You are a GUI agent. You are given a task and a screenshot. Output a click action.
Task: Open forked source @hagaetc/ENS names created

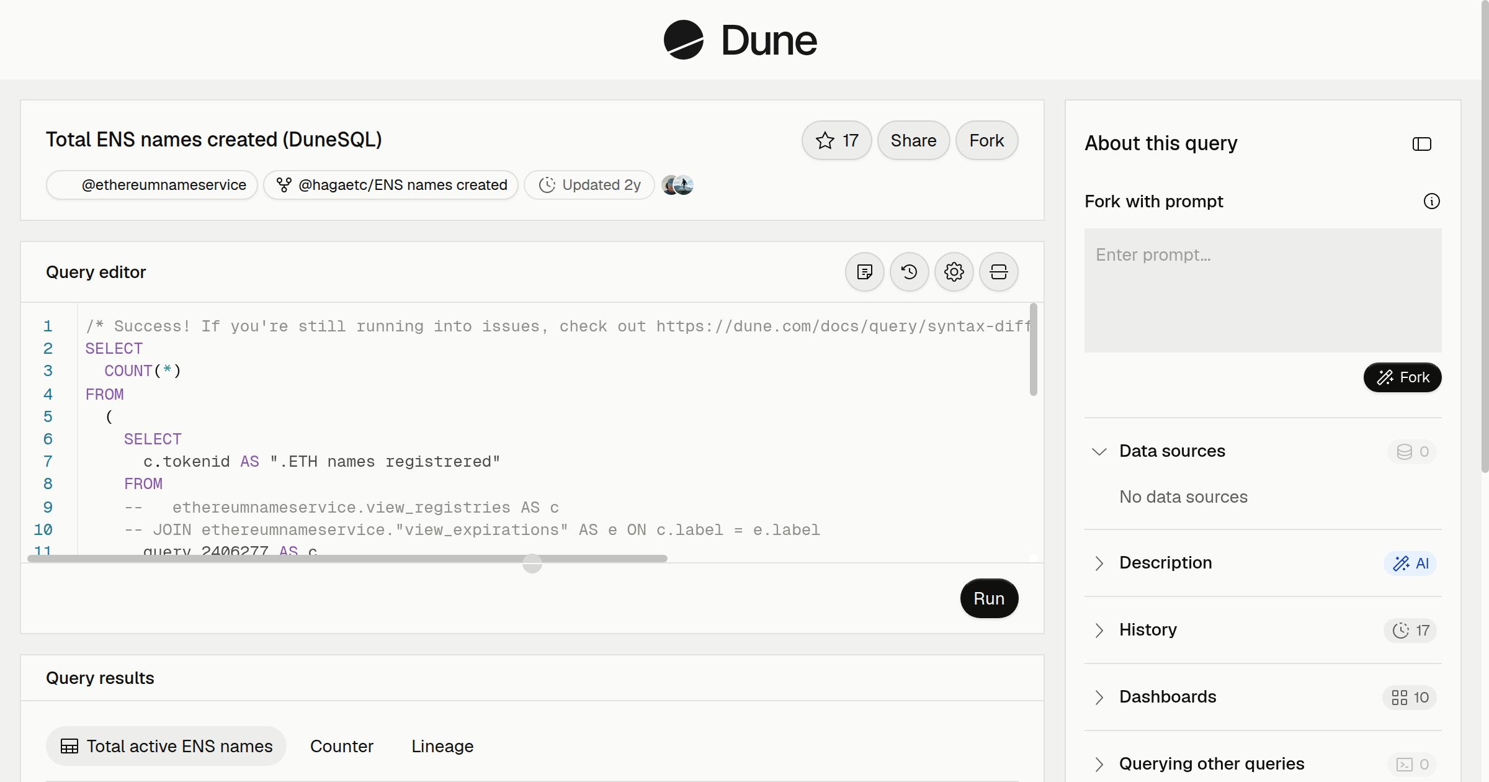pos(391,185)
